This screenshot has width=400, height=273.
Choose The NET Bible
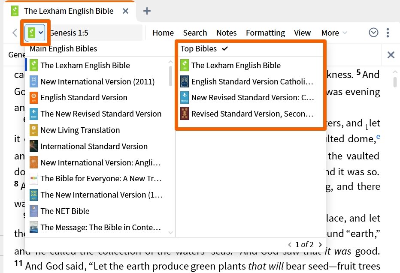[x=97, y=211]
